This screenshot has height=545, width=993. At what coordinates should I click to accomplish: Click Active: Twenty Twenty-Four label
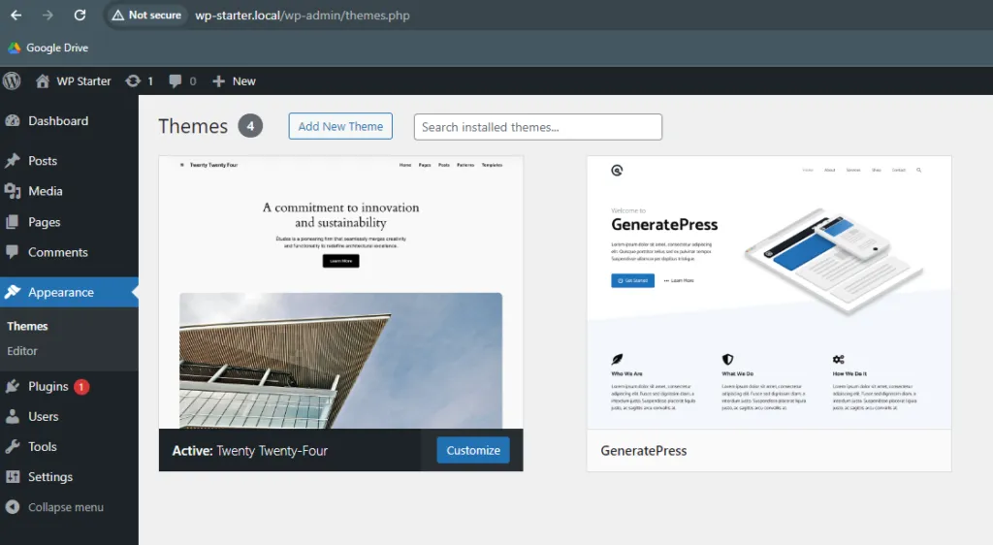point(249,451)
